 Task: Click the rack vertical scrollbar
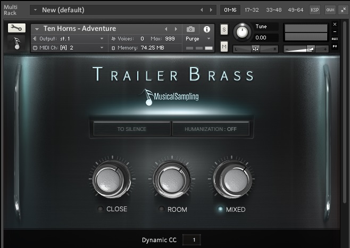(345, 112)
